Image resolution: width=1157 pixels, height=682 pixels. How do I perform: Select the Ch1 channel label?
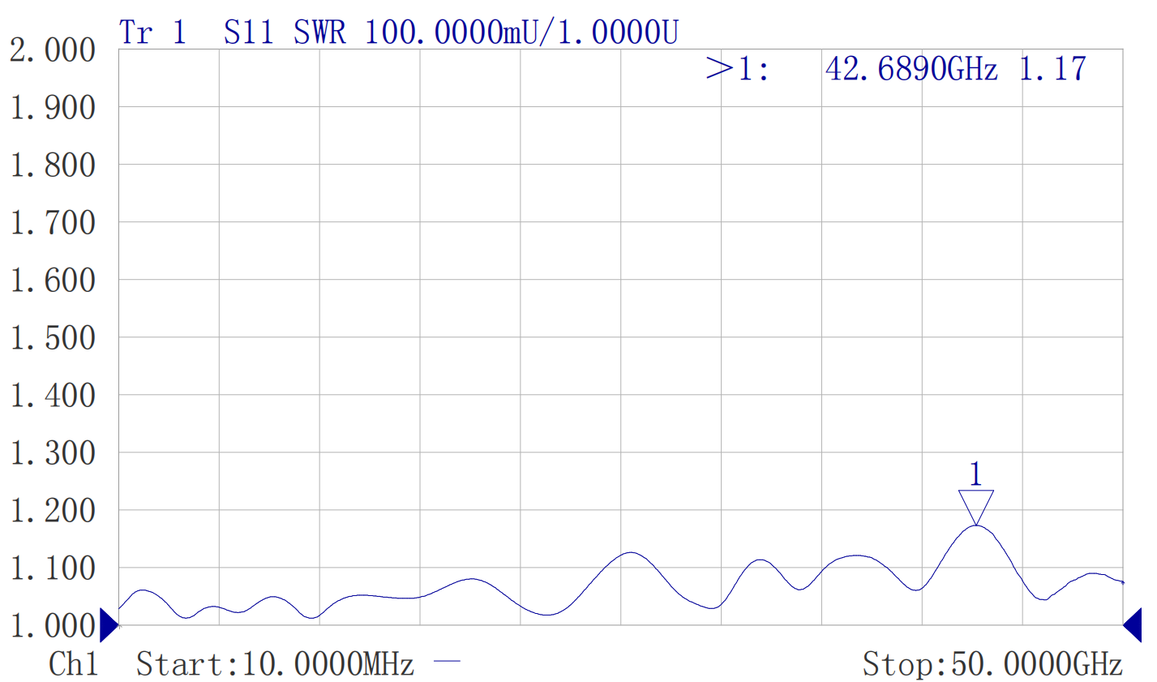coord(73,664)
